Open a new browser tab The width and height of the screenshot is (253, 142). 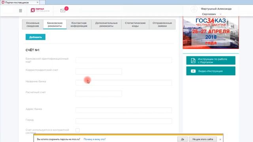click(42, 2)
